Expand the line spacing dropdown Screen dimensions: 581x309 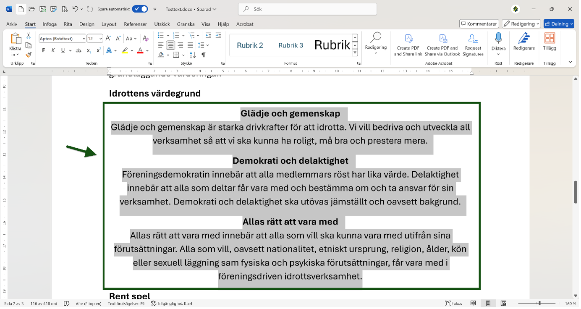[x=207, y=45]
